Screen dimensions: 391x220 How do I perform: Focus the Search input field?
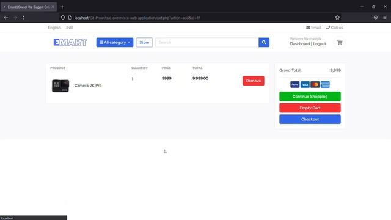tap(206, 42)
